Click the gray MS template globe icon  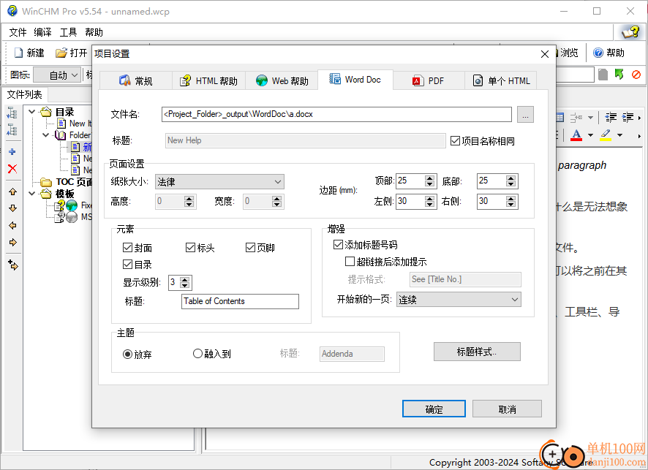[72, 217]
